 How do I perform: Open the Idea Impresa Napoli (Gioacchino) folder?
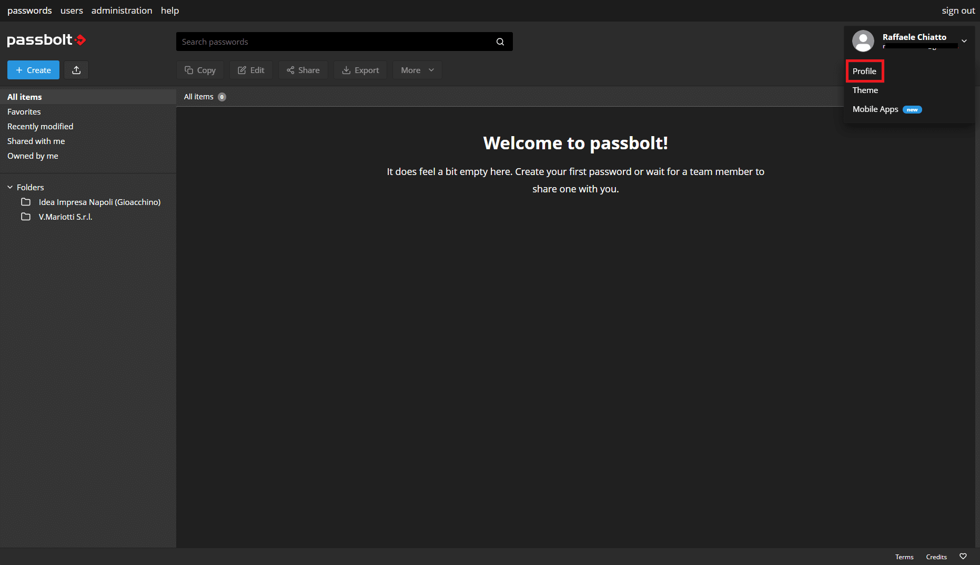click(99, 202)
